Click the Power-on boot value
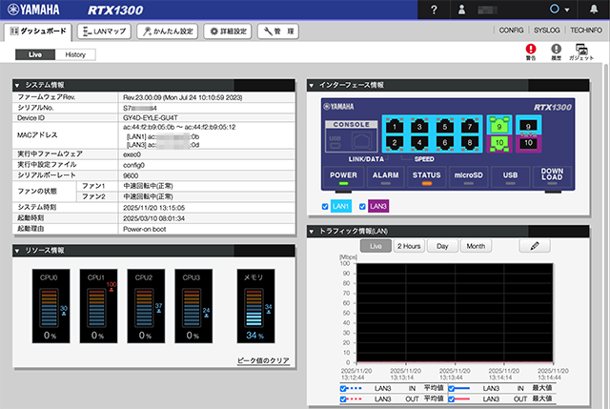This screenshot has height=409, width=610. click(x=144, y=229)
